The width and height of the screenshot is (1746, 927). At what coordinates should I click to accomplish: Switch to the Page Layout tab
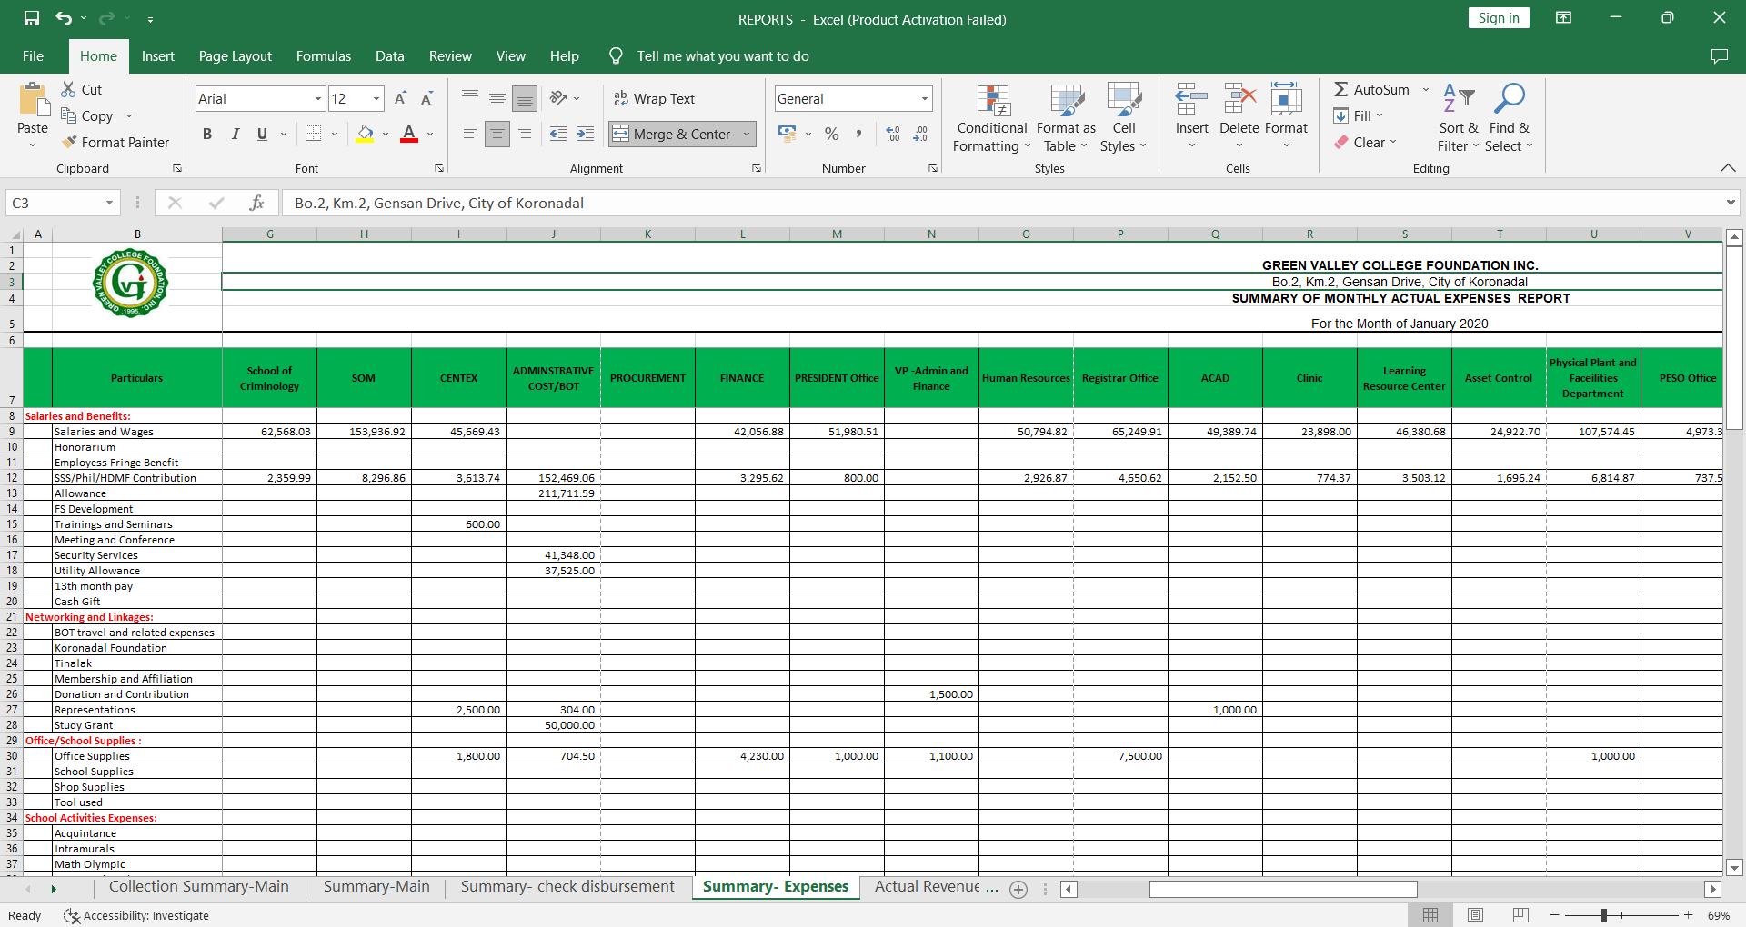click(236, 56)
